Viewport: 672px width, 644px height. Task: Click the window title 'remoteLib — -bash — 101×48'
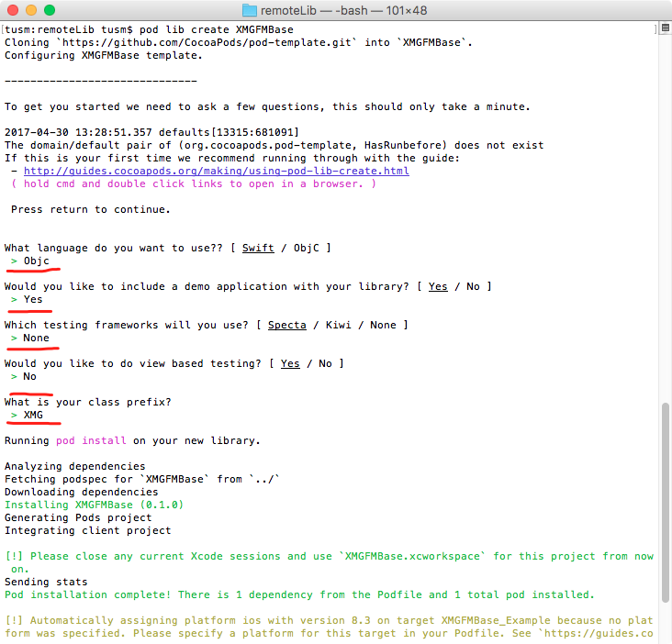[343, 10]
